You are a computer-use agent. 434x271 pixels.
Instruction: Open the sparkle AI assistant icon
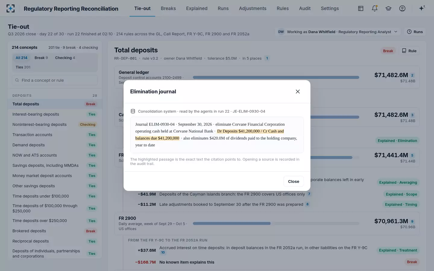pyautogui.click(x=422, y=8)
